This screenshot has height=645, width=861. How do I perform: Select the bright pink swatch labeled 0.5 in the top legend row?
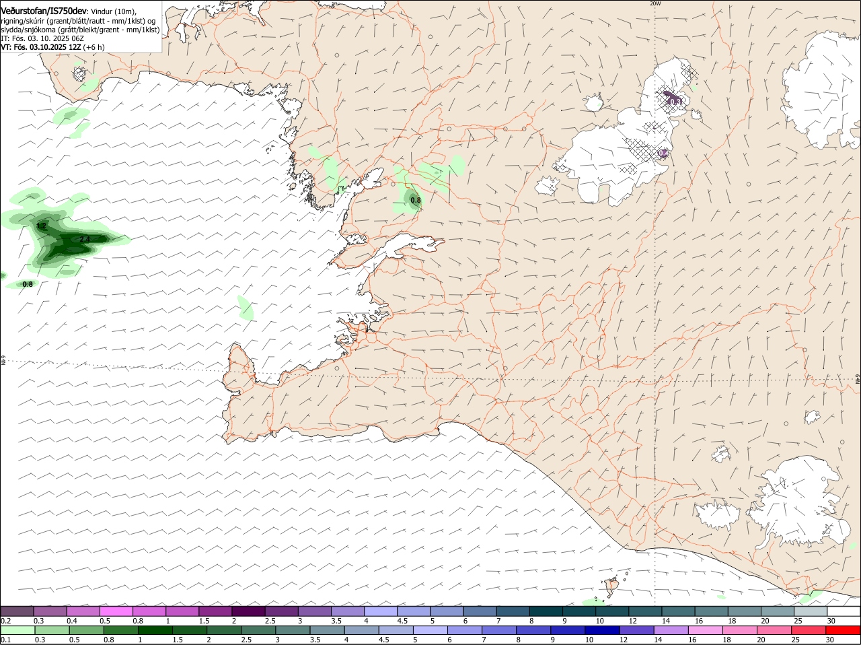(x=116, y=611)
